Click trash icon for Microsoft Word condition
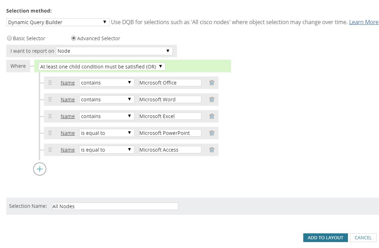Viewport: 379px width, 248px height. [x=211, y=100]
